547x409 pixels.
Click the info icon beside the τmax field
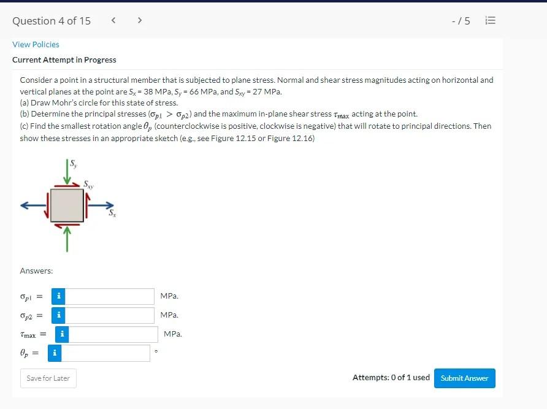pos(61,334)
